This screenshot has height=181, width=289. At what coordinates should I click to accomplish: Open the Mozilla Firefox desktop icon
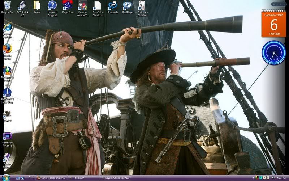coord(7,52)
